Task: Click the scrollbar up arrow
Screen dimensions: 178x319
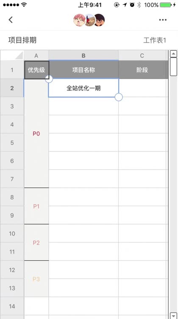Action: [x=173, y=54]
